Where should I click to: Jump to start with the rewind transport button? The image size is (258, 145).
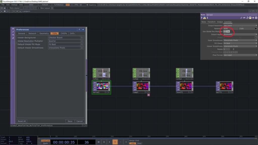[99, 142]
